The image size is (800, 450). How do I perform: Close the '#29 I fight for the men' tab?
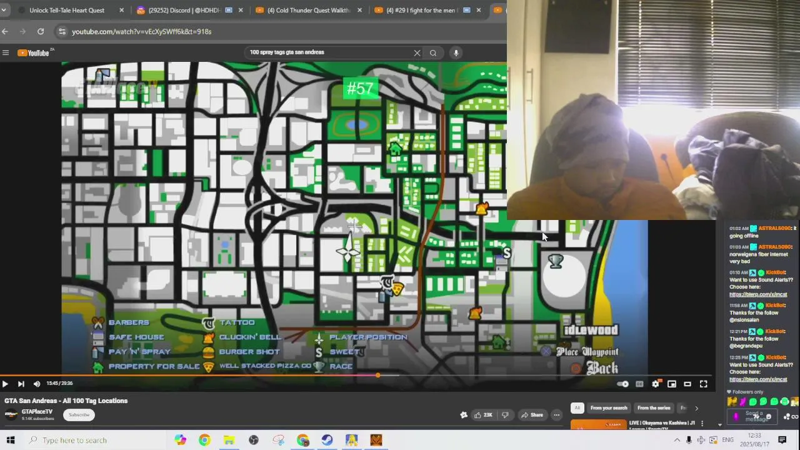[x=479, y=10]
